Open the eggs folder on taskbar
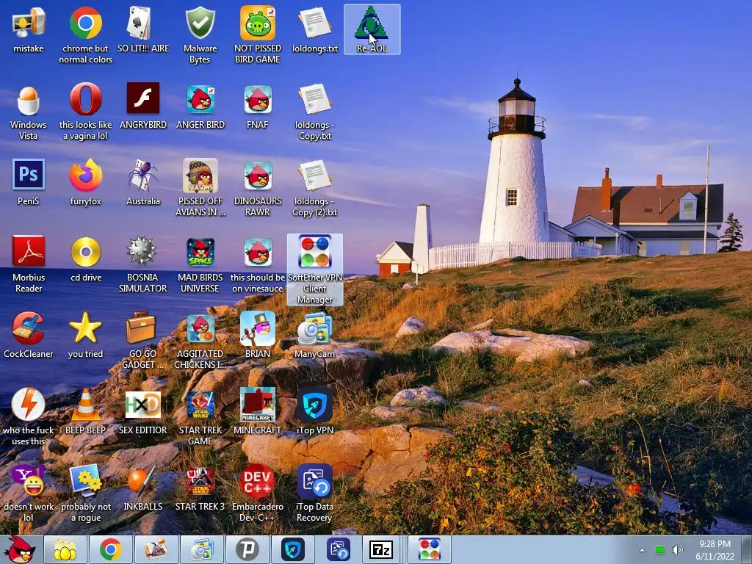This screenshot has height=564, width=752. tap(65, 549)
